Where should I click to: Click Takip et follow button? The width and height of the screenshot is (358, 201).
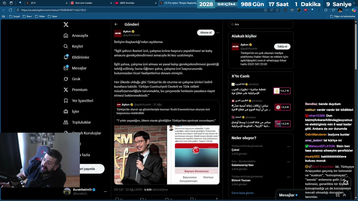(282, 47)
